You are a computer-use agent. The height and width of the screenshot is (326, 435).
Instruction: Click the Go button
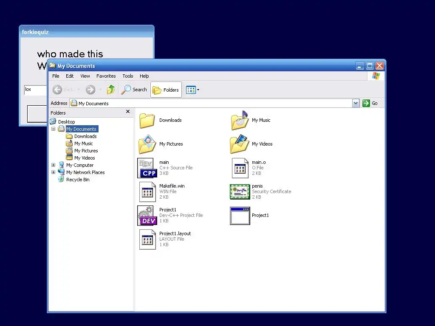[370, 103]
